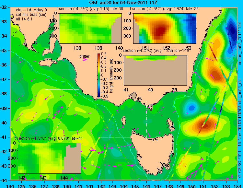
Task: Click the -40 tick in lon=146 inset
Action: coord(150,90)
